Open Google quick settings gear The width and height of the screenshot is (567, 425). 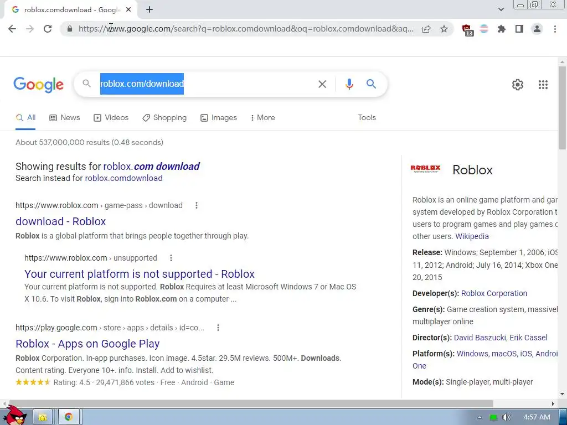[x=518, y=85]
